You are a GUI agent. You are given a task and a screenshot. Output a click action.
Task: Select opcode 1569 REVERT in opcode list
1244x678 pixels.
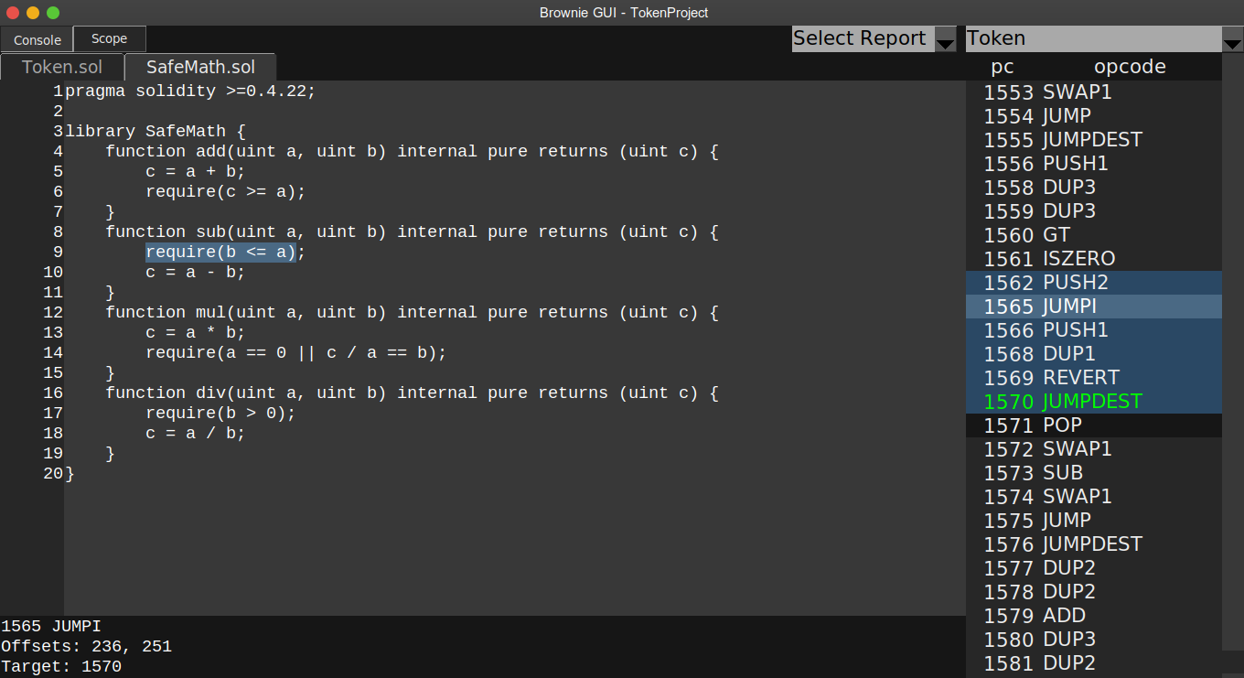(x=1050, y=377)
